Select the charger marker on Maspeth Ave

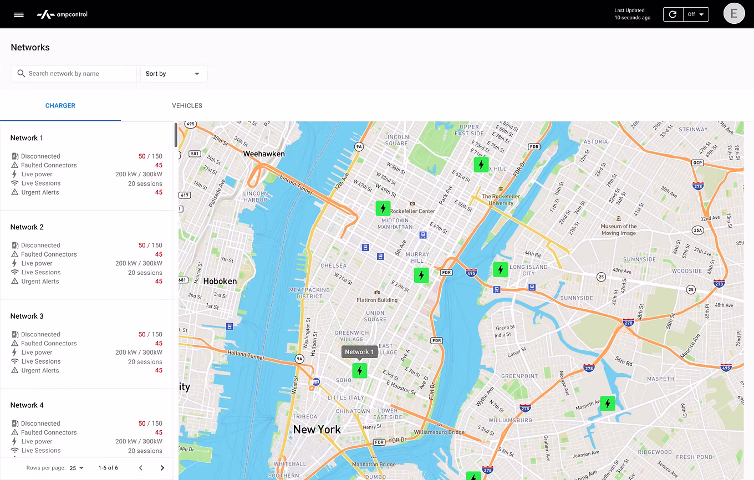click(x=608, y=404)
